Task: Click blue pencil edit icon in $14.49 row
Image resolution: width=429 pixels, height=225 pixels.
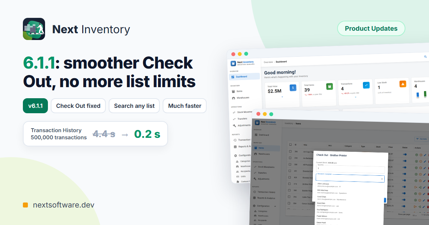Action: [x=425, y=174]
